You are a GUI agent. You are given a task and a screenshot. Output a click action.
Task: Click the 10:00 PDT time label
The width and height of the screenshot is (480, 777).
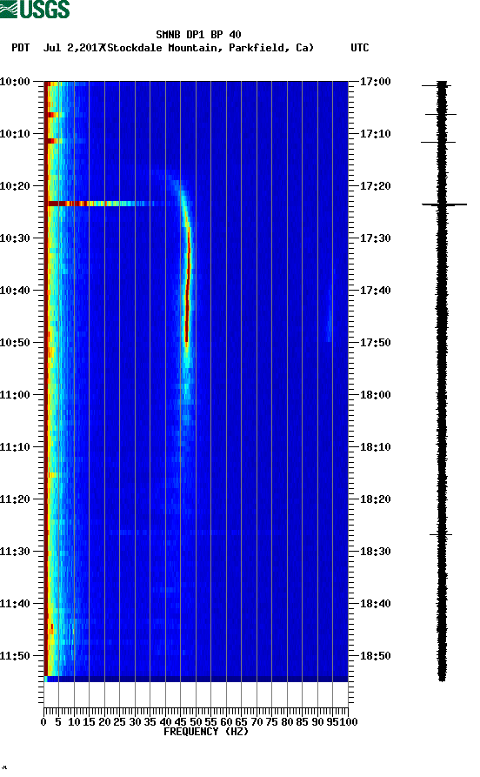(16, 81)
